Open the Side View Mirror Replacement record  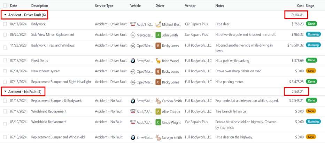tap(53, 35)
